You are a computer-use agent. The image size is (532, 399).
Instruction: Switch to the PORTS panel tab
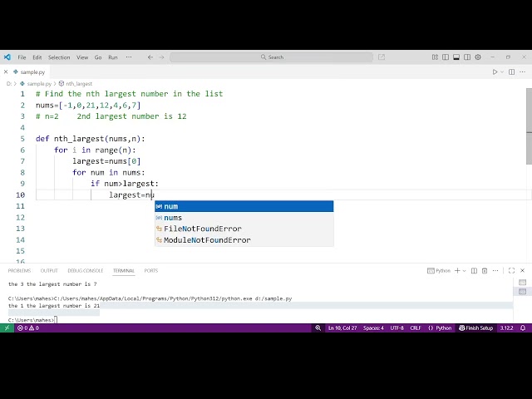tap(151, 270)
